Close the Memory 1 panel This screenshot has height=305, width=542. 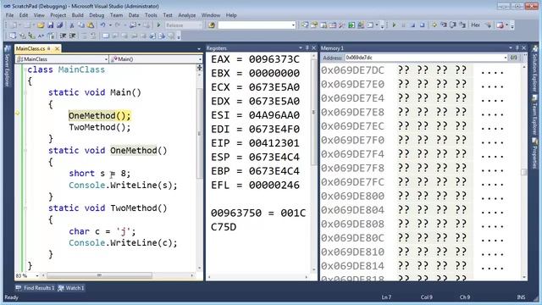[524, 48]
